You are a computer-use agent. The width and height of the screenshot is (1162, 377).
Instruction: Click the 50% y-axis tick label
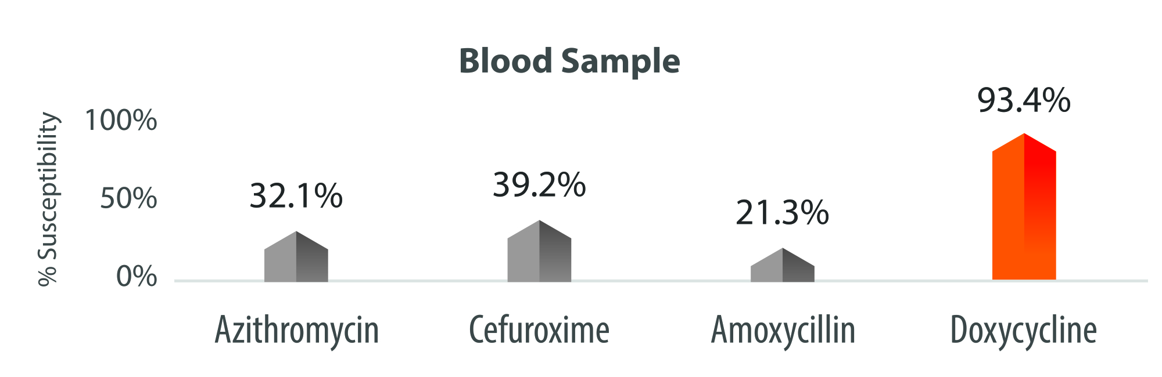pos(128,198)
